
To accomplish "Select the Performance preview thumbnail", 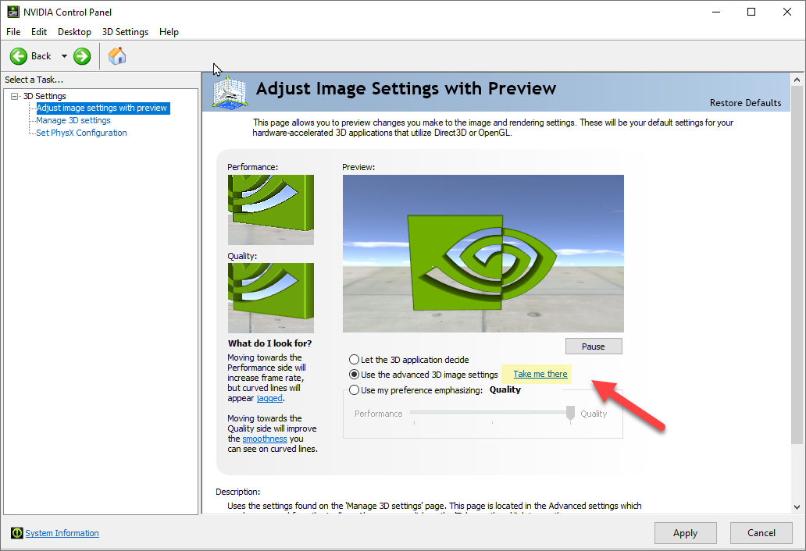I will click(x=271, y=209).
